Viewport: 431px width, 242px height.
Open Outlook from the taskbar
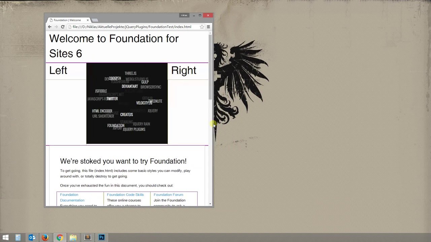32,238
